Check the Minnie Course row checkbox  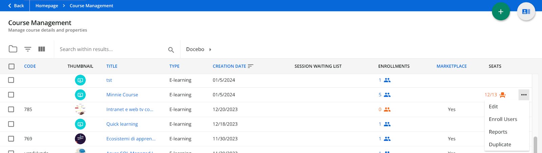coord(11,95)
